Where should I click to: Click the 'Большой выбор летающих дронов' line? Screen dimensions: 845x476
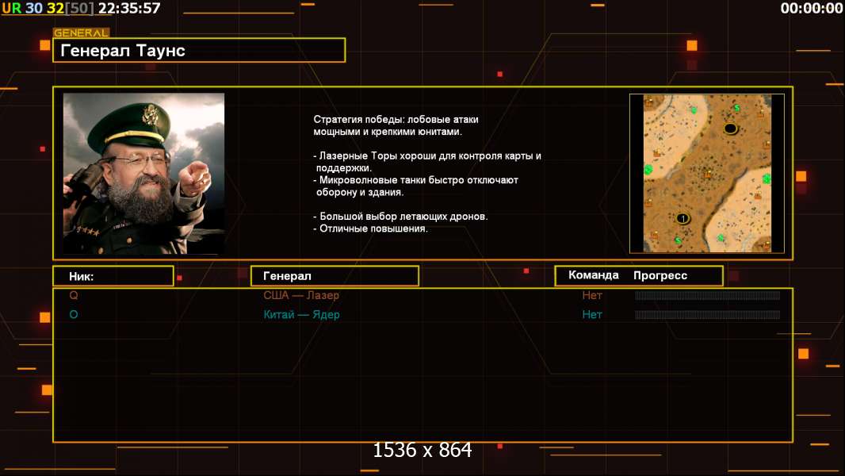(x=400, y=216)
